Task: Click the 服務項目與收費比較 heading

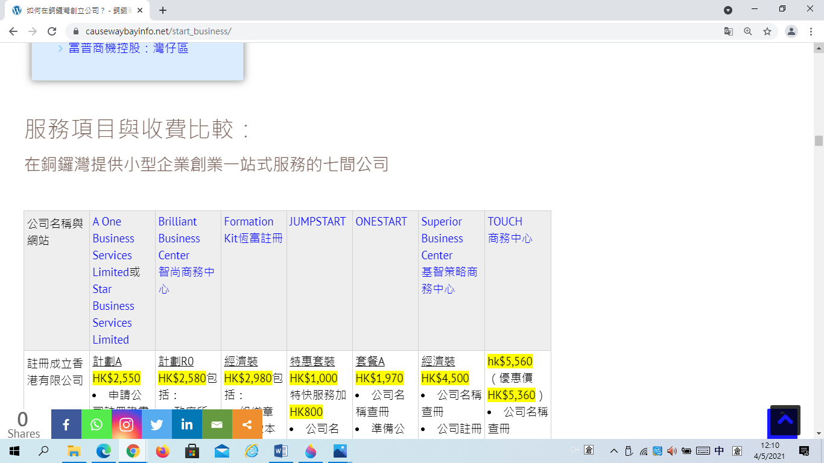Action: [137, 129]
